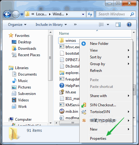This screenshot has width=139, height=145.
Task: Open the Subversion library
Action: 24,94
